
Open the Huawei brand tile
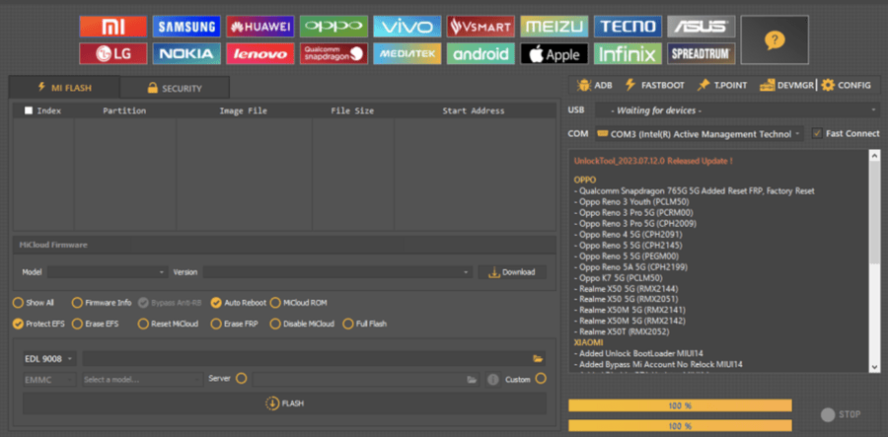pyautogui.click(x=259, y=27)
